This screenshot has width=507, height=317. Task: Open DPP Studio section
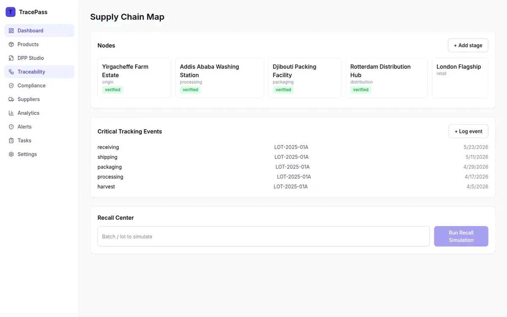pos(39,58)
